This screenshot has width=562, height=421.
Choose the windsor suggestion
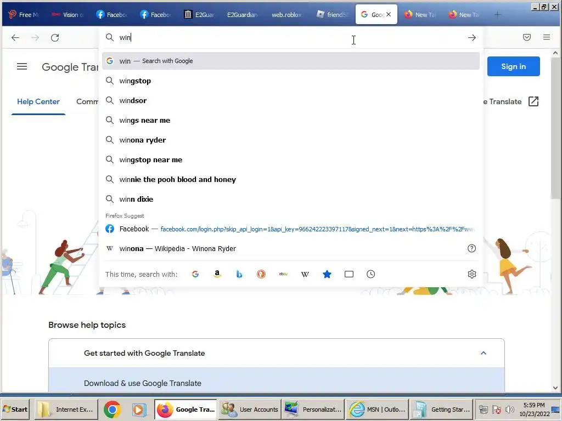click(x=291, y=101)
